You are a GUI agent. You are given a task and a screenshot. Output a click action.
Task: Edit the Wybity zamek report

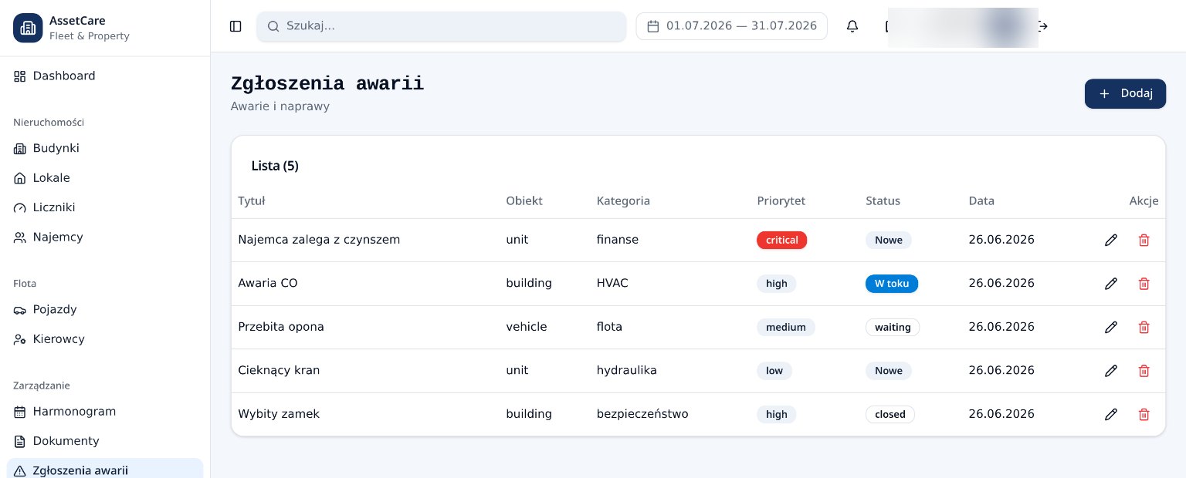click(x=1111, y=415)
